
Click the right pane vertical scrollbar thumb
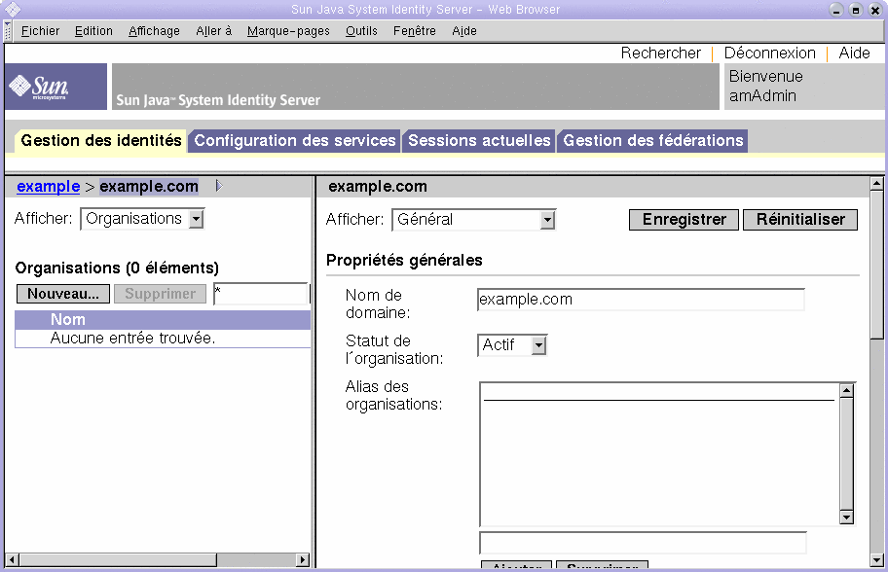coord(876,265)
